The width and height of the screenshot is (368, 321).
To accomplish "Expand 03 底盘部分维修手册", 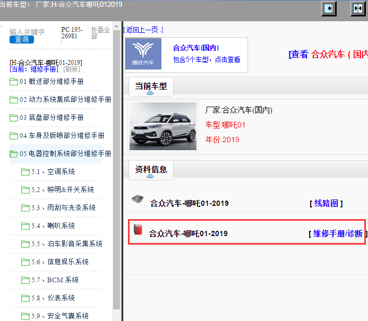I will pos(52,118).
